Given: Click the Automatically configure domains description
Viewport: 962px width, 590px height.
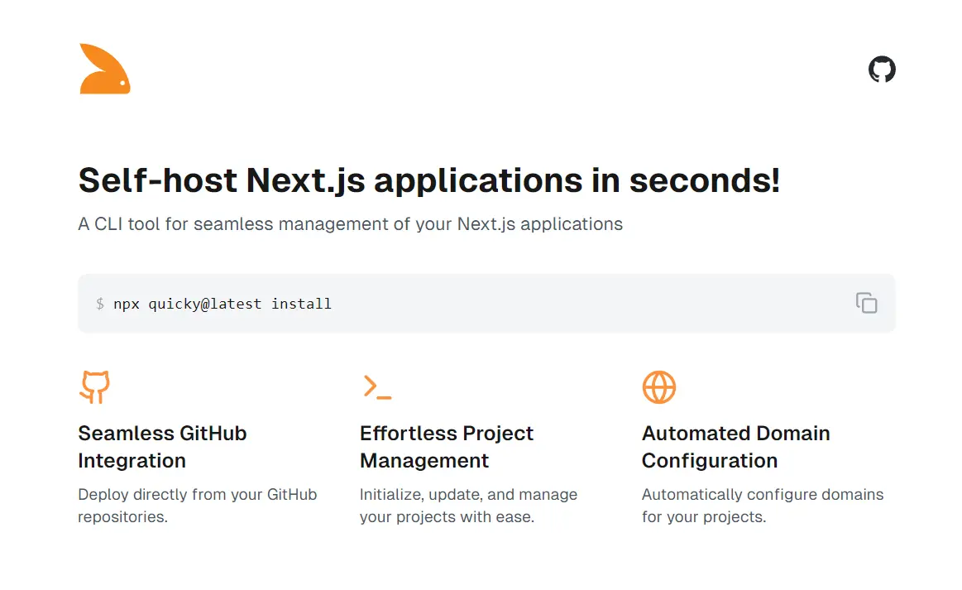Looking at the screenshot, I should tap(763, 505).
